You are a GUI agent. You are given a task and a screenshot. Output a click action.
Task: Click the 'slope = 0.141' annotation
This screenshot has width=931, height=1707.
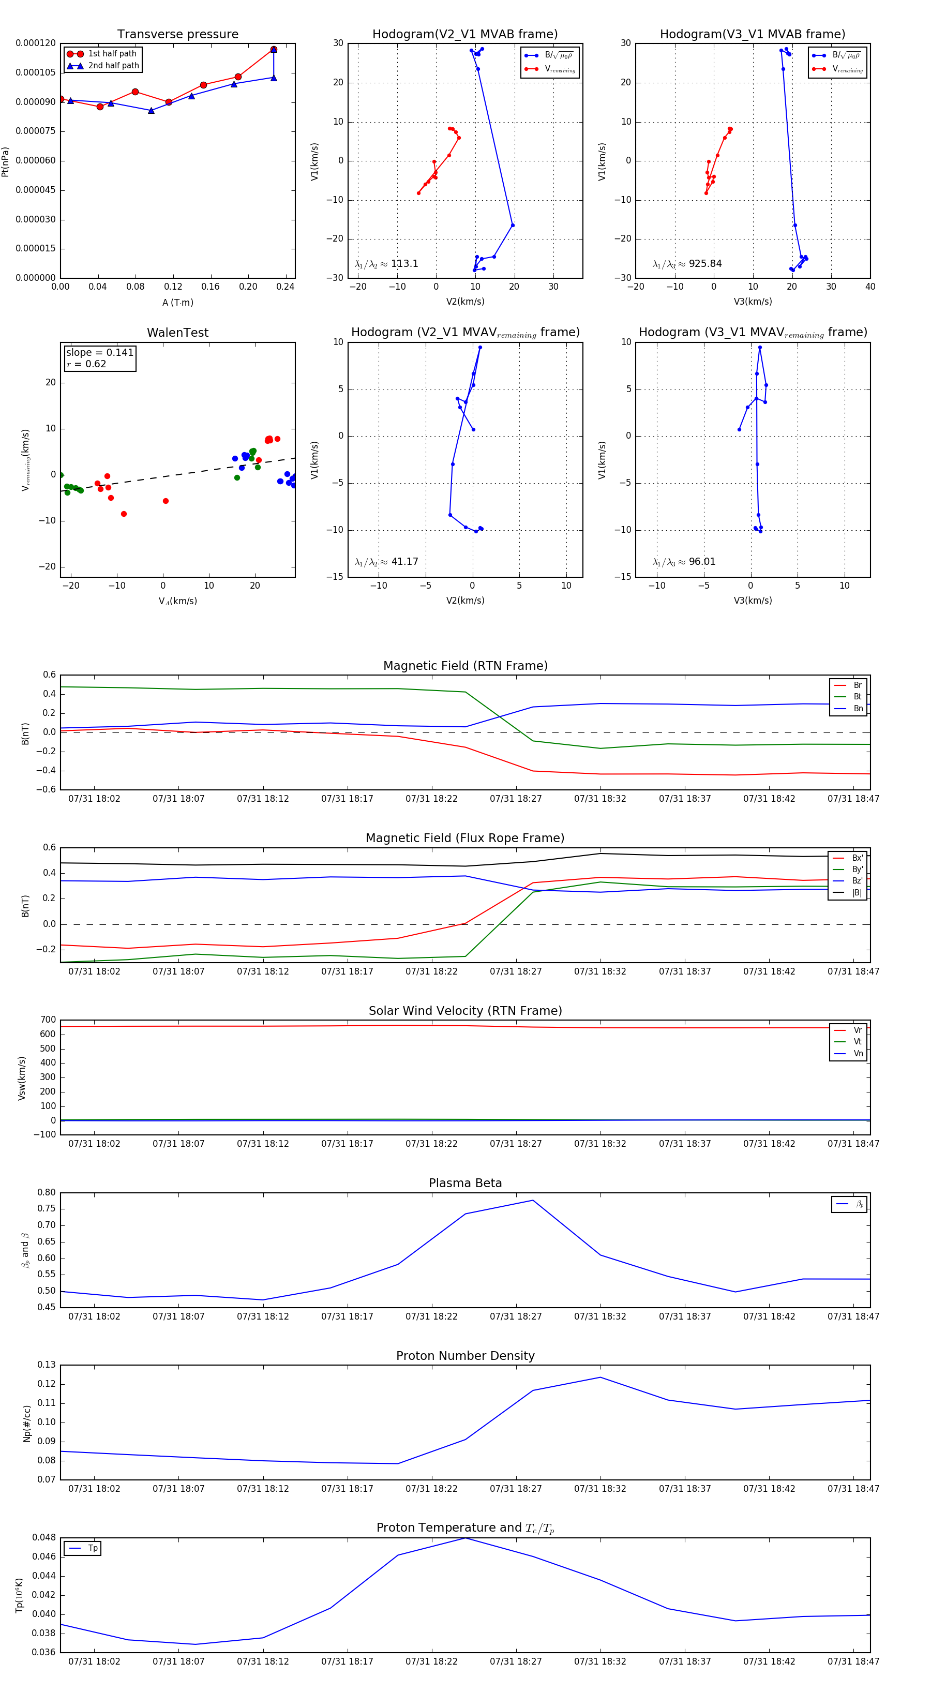[x=99, y=353]
